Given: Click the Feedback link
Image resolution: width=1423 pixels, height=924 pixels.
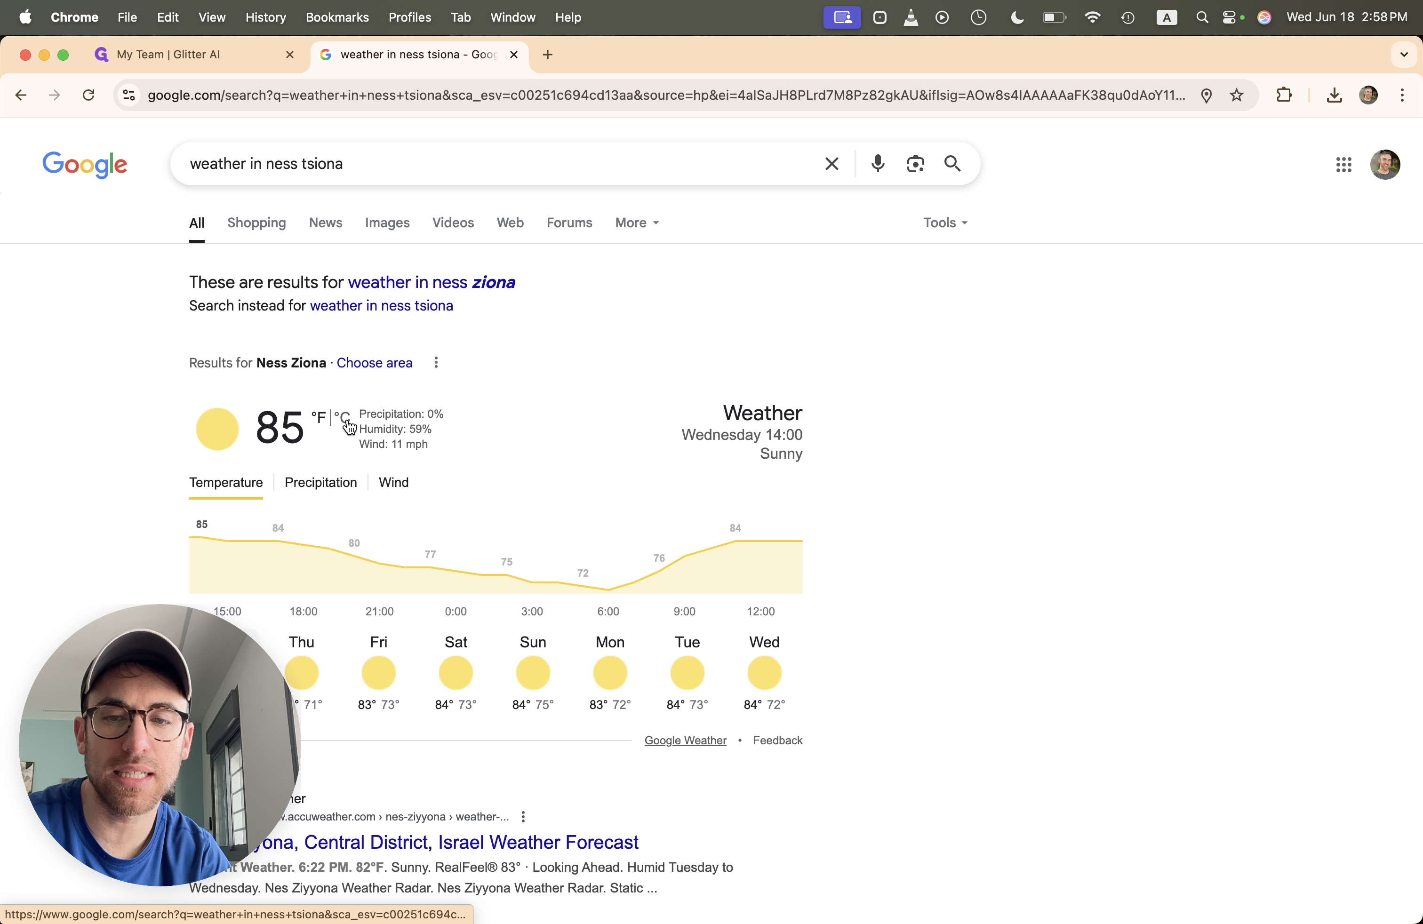Looking at the screenshot, I should (777, 741).
